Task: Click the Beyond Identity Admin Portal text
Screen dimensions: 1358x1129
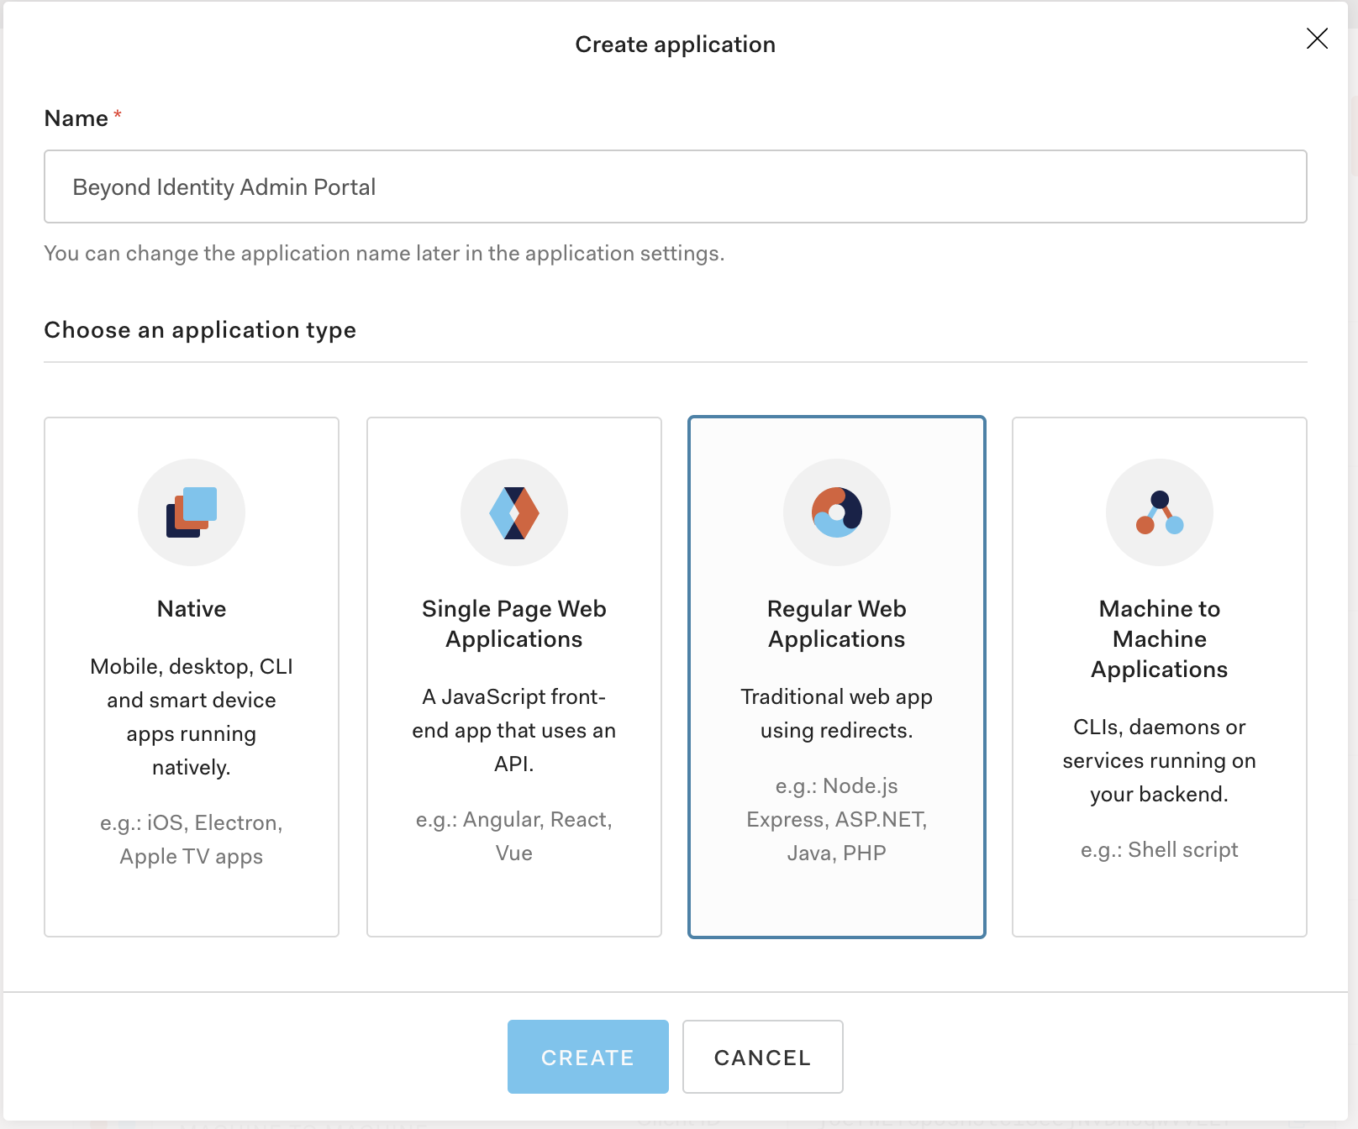Action: tap(224, 186)
